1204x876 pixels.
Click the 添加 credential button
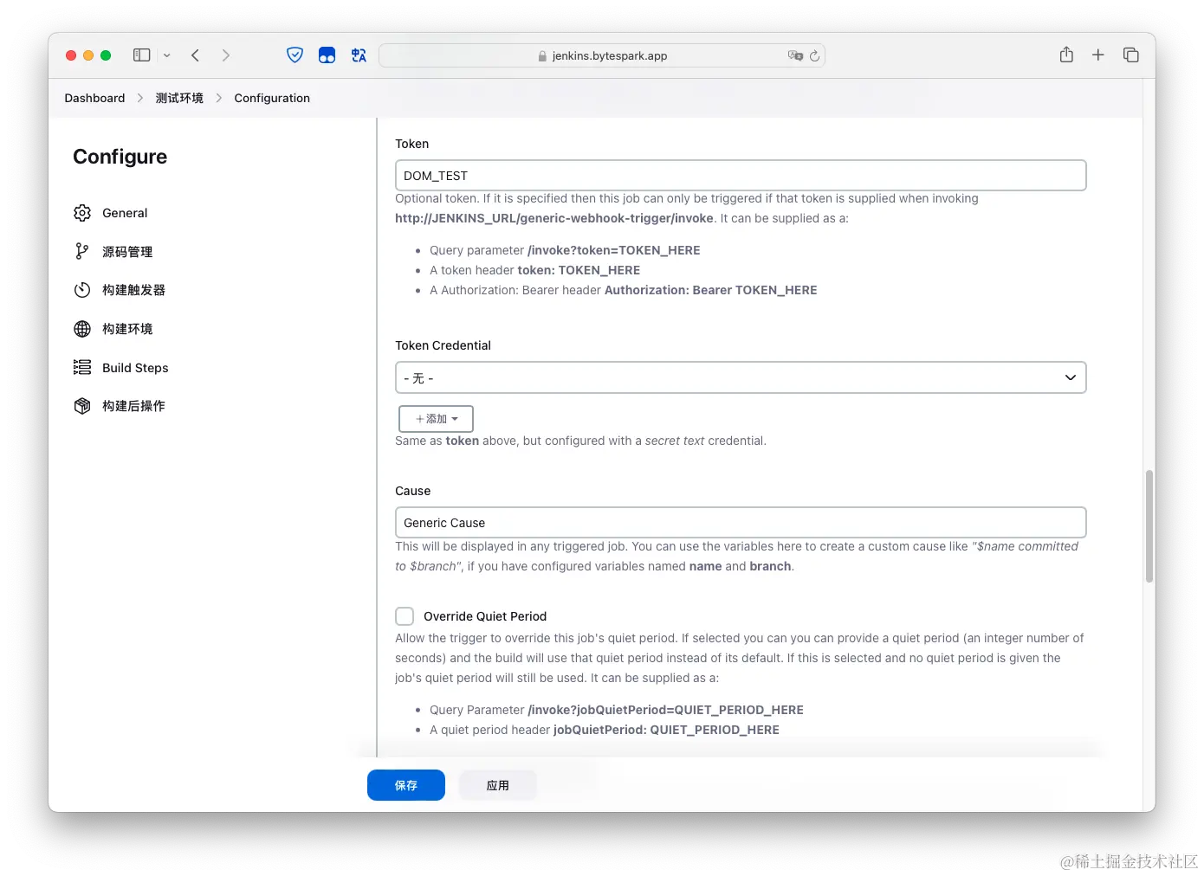pos(436,419)
